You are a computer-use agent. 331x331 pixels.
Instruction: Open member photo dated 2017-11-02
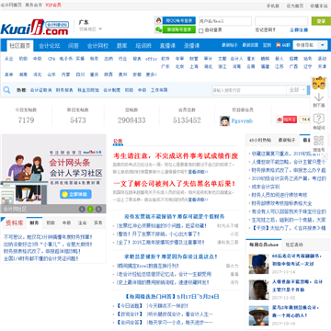pyautogui.click(x=258, y=290)
